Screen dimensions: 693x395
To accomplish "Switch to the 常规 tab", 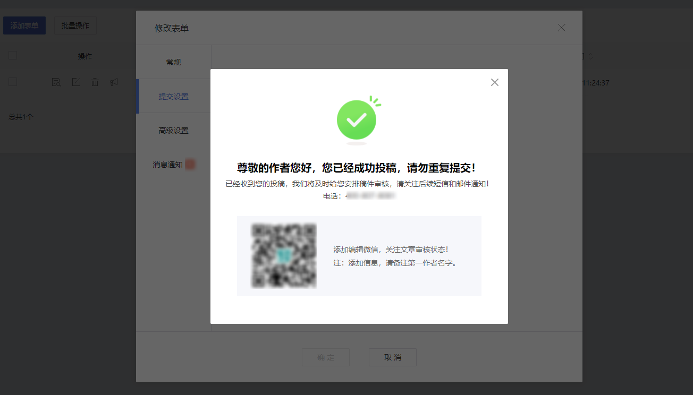I will 174,62.
